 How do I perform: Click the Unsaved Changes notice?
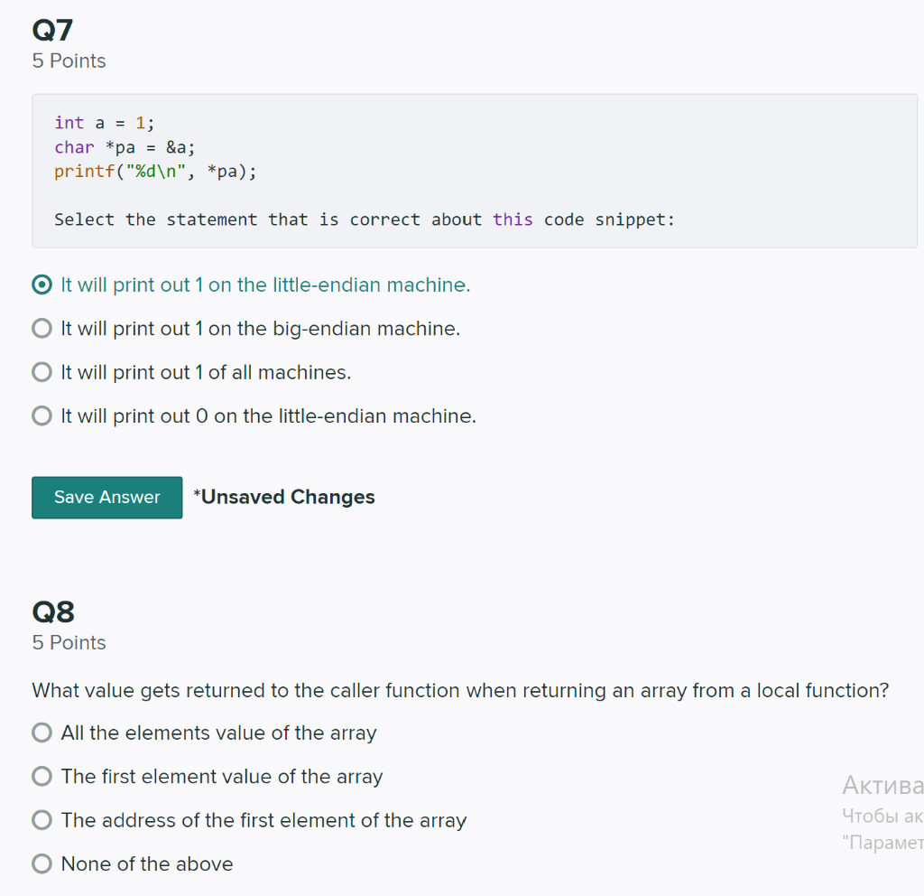tap(283, 498)
